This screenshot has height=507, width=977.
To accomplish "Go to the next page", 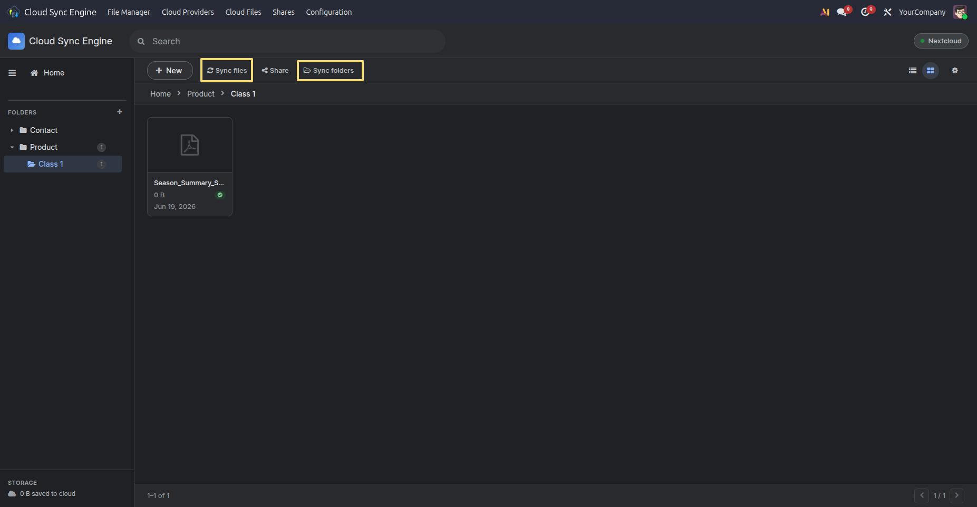I will click(x=957, y=495).
